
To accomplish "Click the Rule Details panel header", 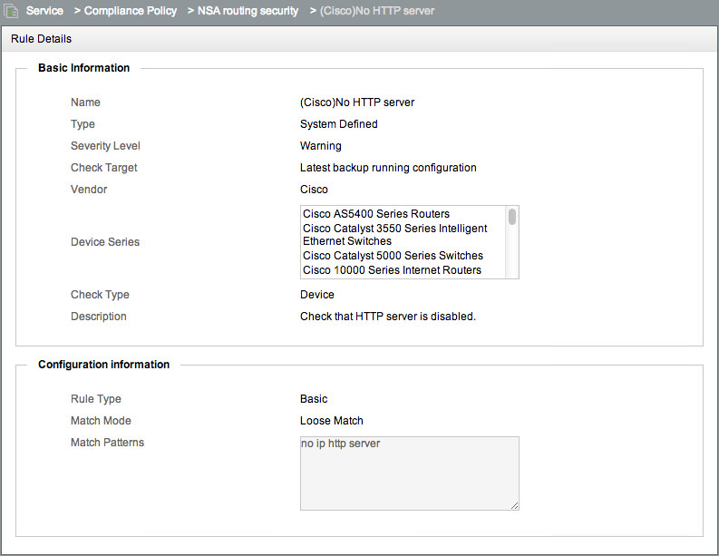I will (x=359, y=38).
